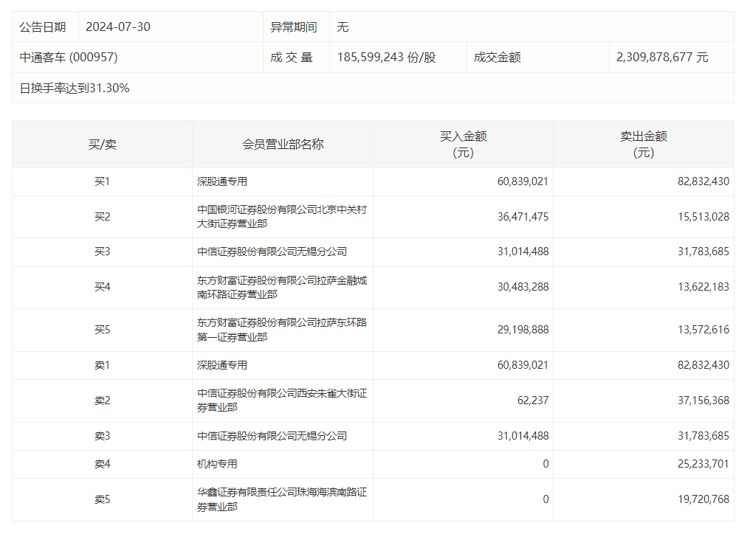Click the 买/卖 column header
This screenshot has height=534, width=750.
[x=103, y=145]
